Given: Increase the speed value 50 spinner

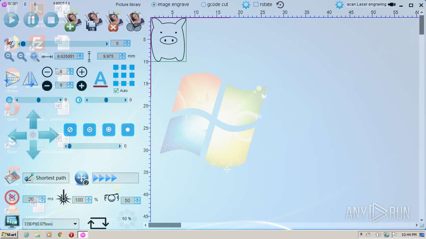Looking at the screenshot, I should pos(137,199).
